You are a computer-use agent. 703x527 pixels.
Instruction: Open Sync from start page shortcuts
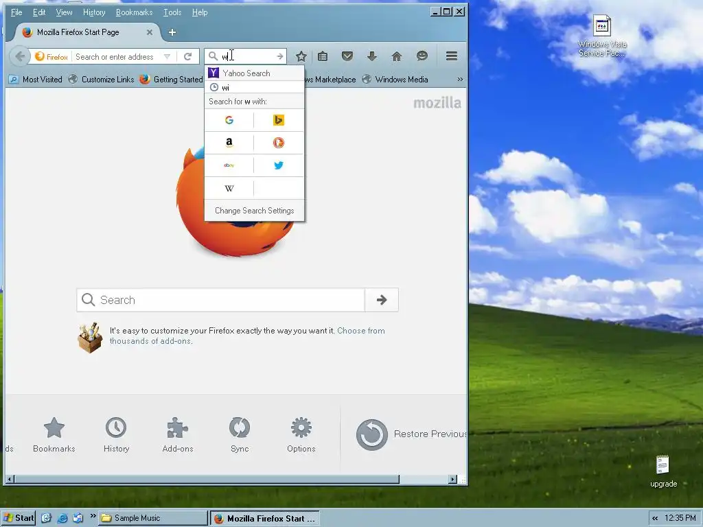pyautogui.click(x=240, y=434)
